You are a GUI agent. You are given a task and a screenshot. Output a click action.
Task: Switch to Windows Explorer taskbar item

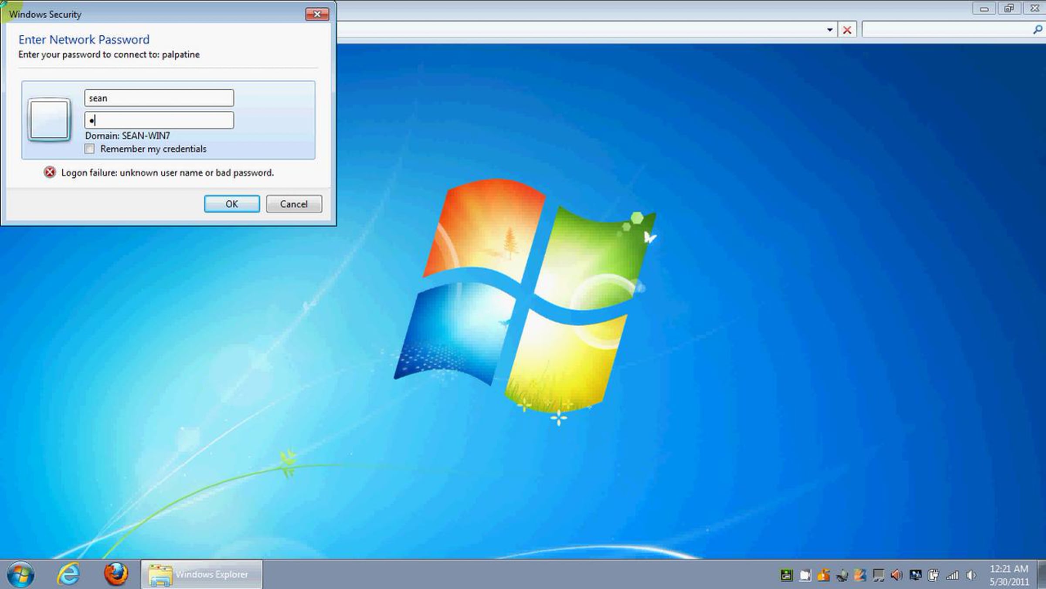(202, 574)
